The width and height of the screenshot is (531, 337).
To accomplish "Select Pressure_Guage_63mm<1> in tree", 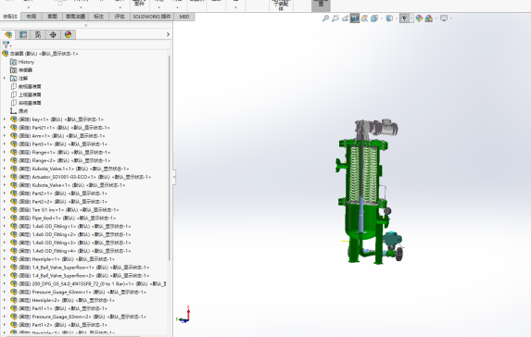I will pos(82,292).
